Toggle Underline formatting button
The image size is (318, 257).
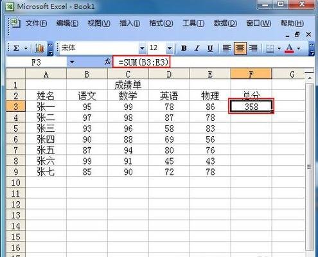click(210, 48)
